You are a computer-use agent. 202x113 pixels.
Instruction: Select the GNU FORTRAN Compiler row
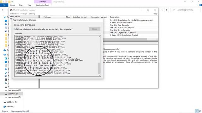pos(122,28)
